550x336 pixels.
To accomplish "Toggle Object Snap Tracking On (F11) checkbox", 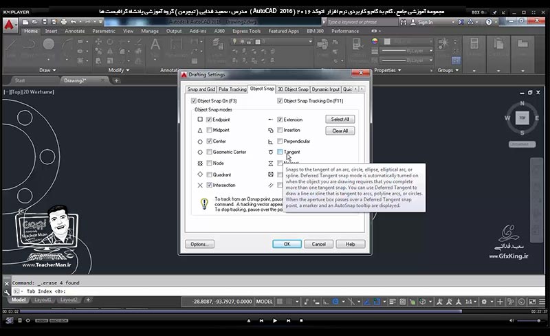I will click(280, 101).
